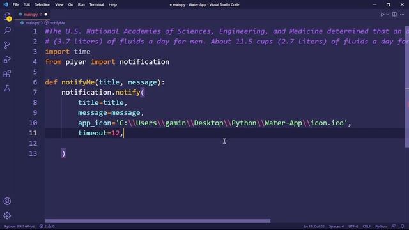
Task: Click the horizontal scrollbar of the editor
Action: point(158,221)
